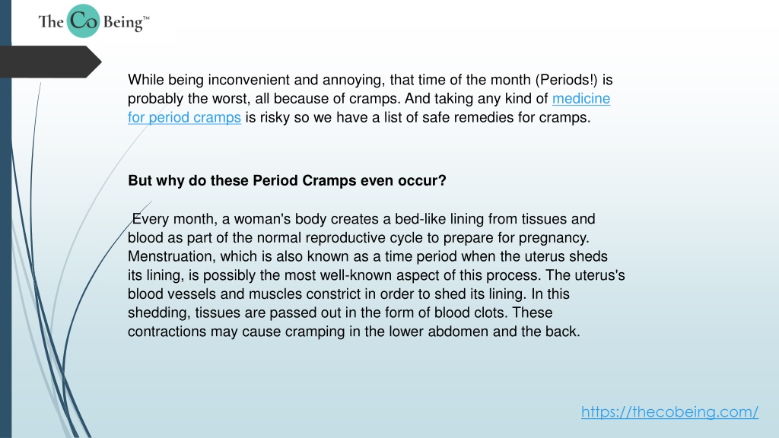Image resolution: width=779 pixels, height=438 pixels.
Task: Click the teal Co circle logo
Action: click(84, 21)
